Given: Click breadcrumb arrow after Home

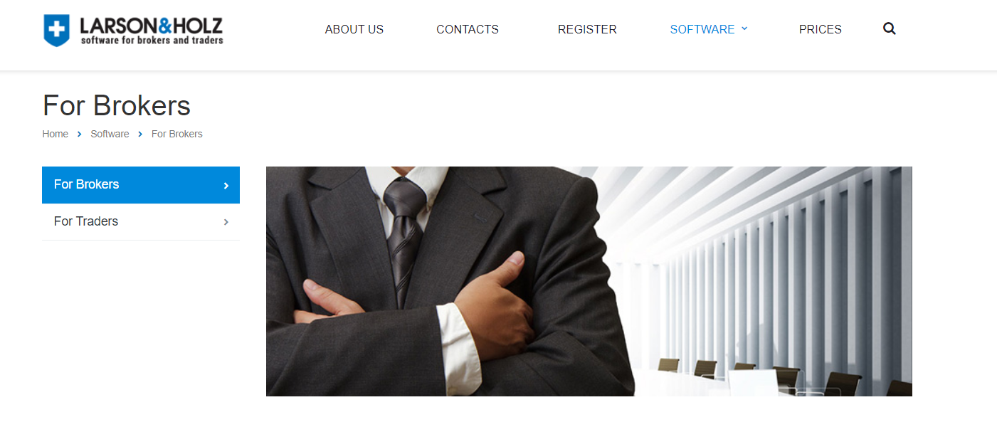Looking at the screenshot, I should coord(80,134).
